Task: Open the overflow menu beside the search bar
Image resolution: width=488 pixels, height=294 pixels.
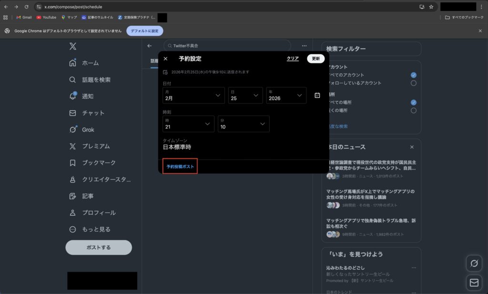Action: (304, 45)
